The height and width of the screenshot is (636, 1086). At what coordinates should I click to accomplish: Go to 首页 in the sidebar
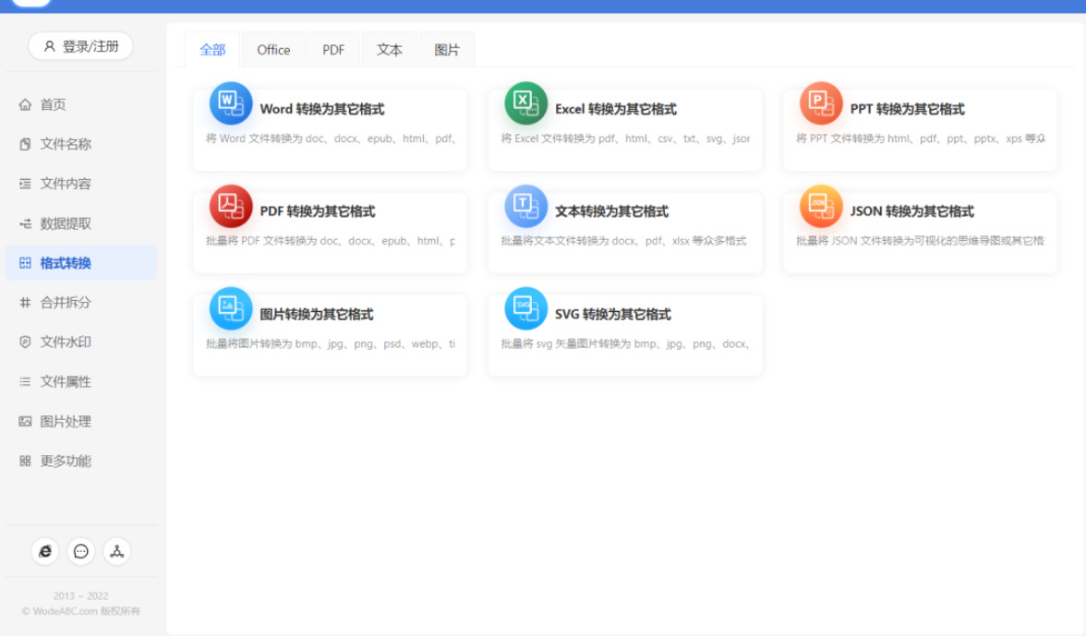coord(54,105)
